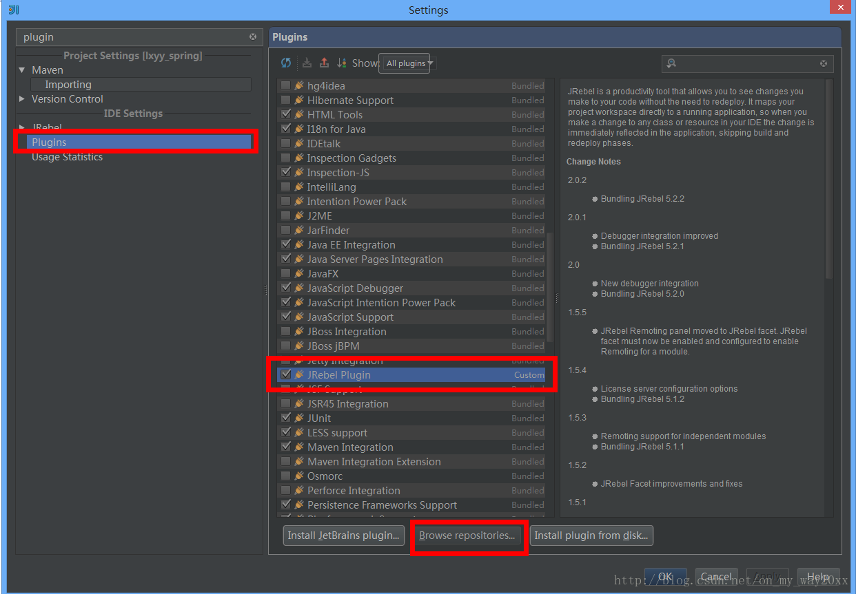The image size is (856, 594).
Task: Click the IDEtalk plugin icon
Action: tap(299, 144)
